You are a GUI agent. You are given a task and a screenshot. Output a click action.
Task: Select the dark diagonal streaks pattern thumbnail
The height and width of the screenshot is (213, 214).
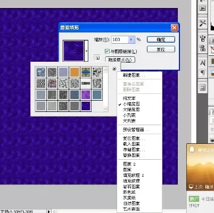click(63, 106)
